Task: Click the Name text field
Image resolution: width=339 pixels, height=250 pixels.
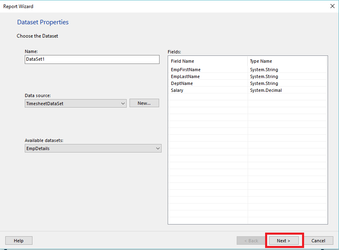Action: (x=92, y=59)
